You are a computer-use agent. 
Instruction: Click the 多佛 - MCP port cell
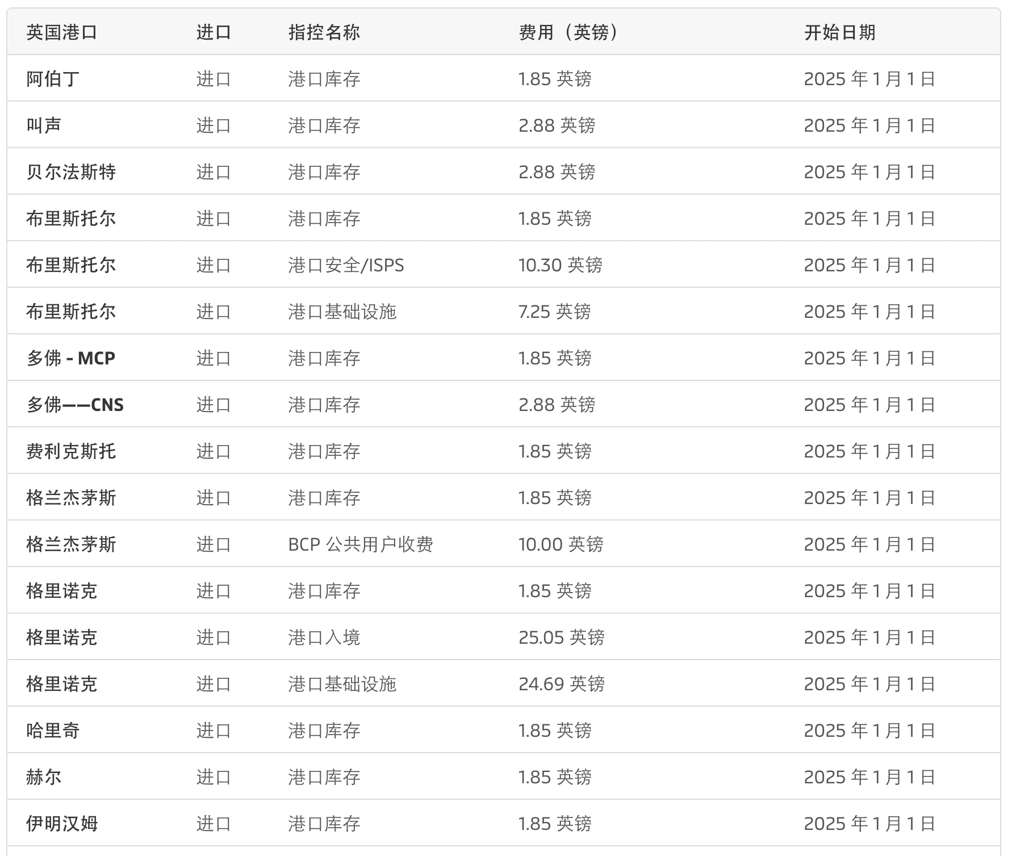pyautogui.click(x=71, y=358)
